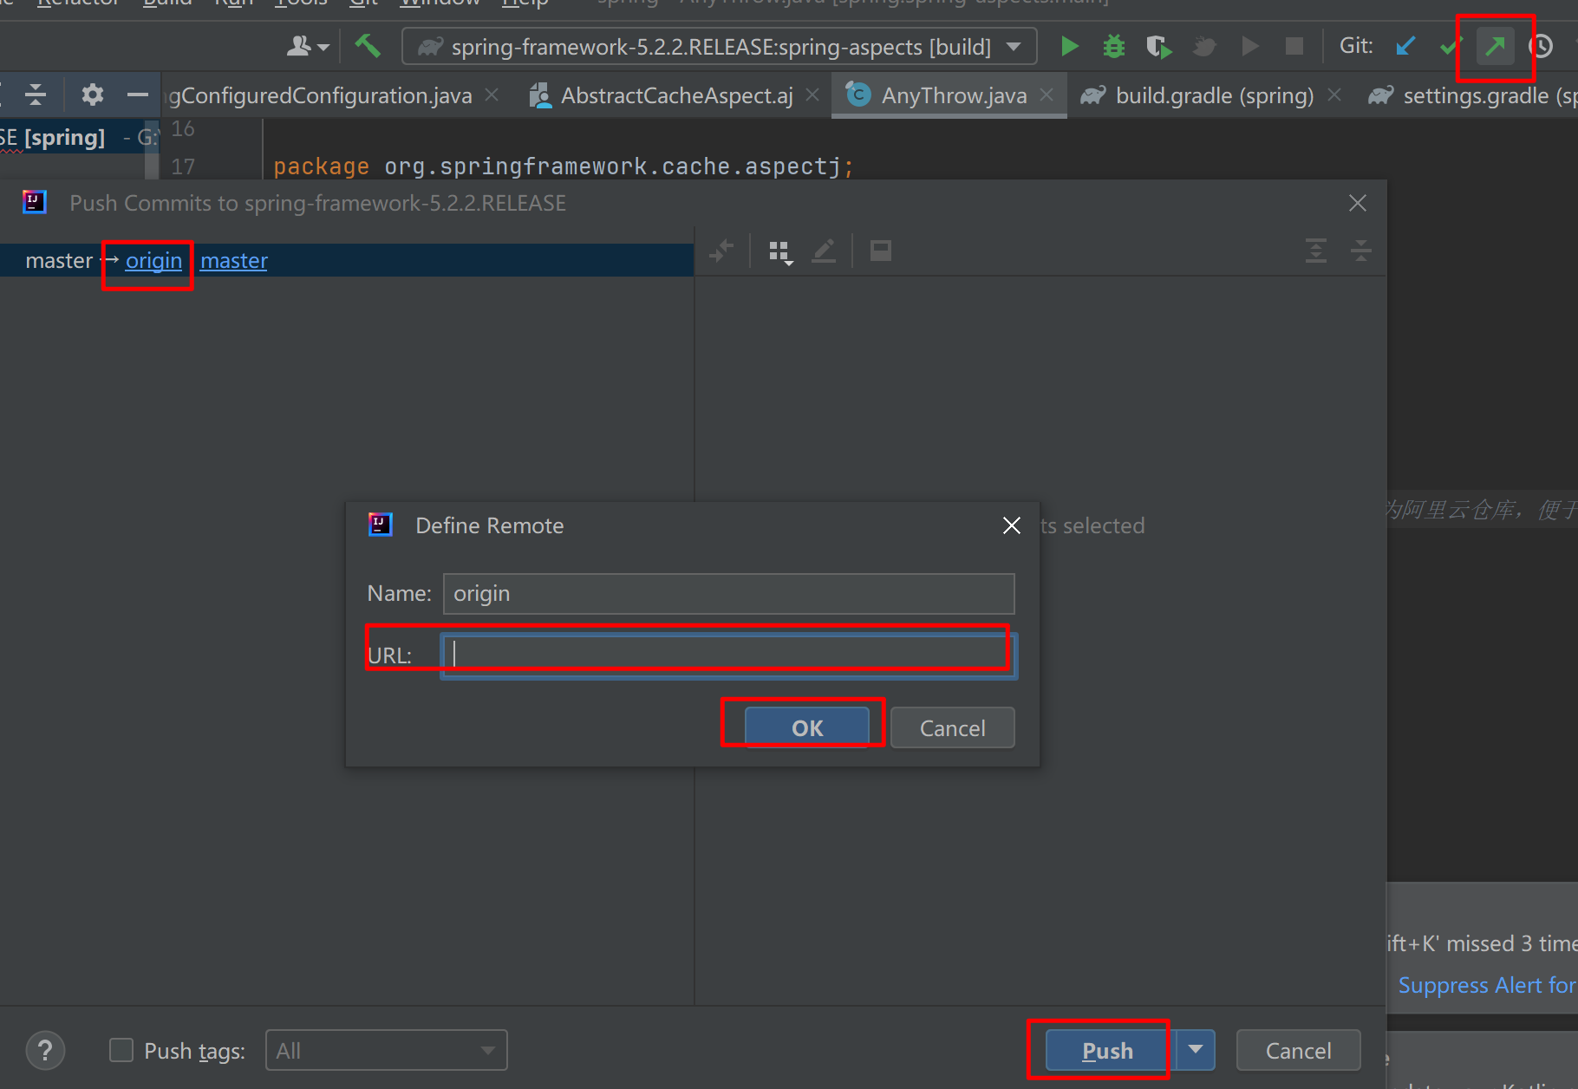Run the spring-aspects build configuration
Screen dimensions: 1578x1089
click(1070, 46)
